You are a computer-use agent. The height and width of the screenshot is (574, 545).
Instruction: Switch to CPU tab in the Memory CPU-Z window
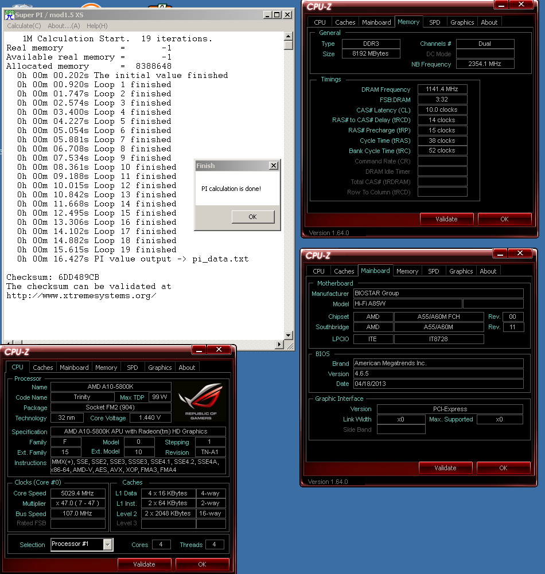pyautogui.click(x=320, y=22)
